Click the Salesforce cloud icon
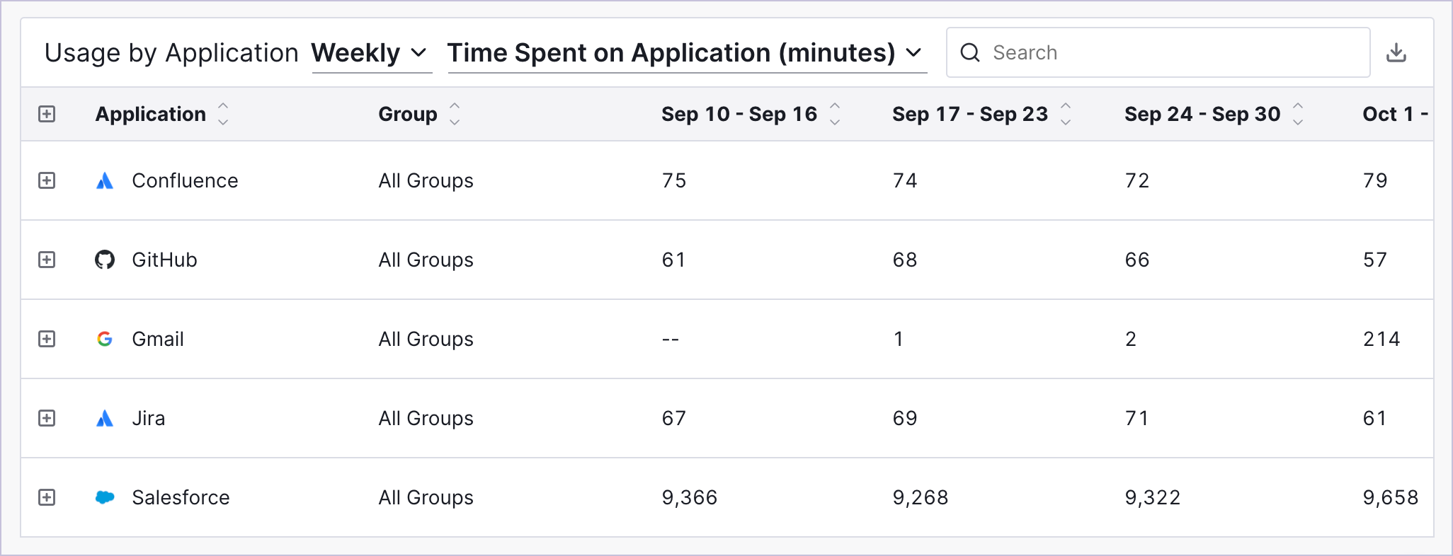Viewport: 1453px width, 556px height. tap(105, 497)
